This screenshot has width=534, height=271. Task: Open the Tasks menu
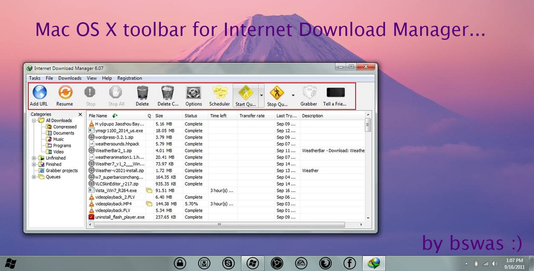coord(35,78)
